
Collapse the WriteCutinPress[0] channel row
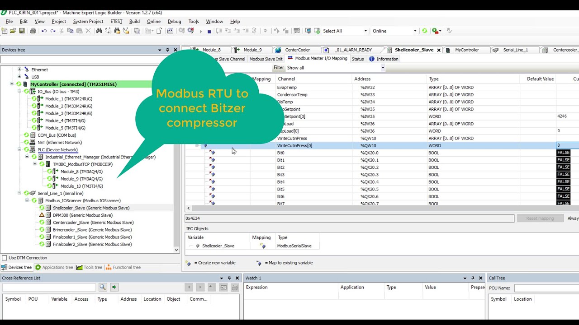coord(197,145)
